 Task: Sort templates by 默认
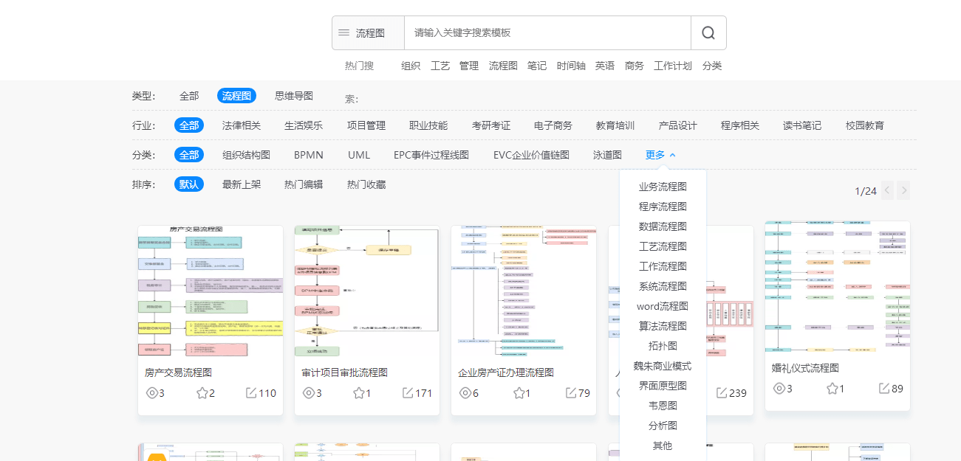coord(189,184)
